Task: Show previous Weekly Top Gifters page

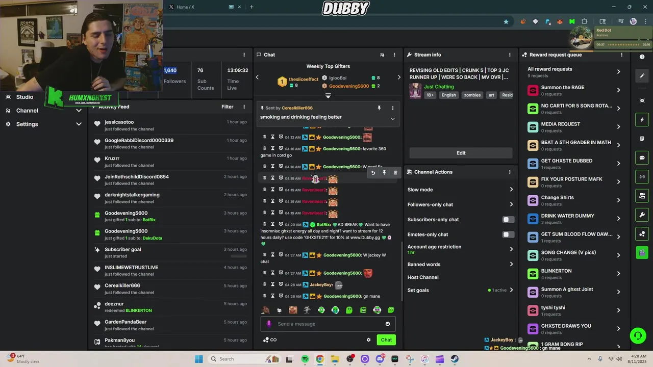Action: [x=257, y=77]
